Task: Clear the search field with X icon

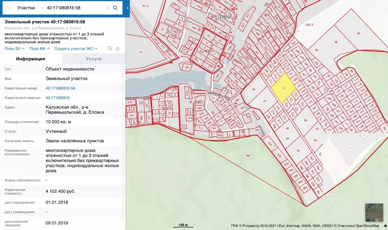Action: tap(108, 8)
